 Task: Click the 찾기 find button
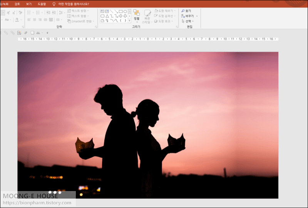(186, 11)
